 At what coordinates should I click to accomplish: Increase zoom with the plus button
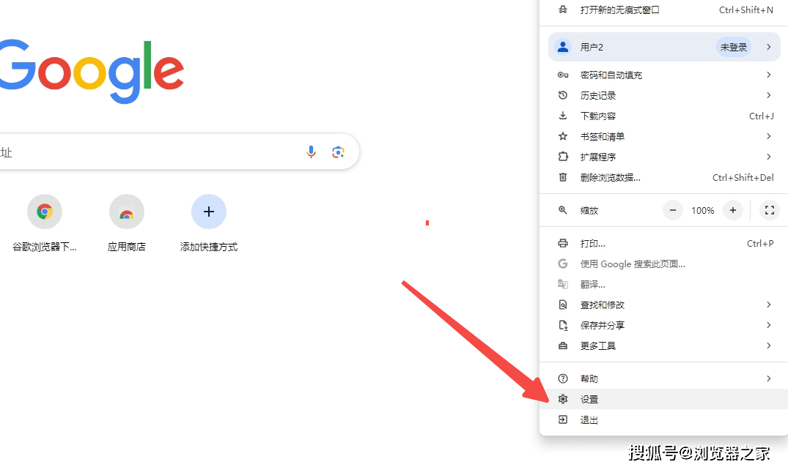point(733,210)
